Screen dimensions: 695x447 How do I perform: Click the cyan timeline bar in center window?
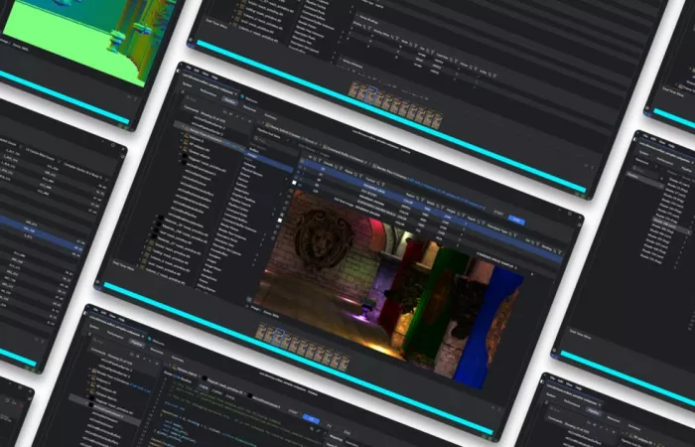click(x=298, y=358)
